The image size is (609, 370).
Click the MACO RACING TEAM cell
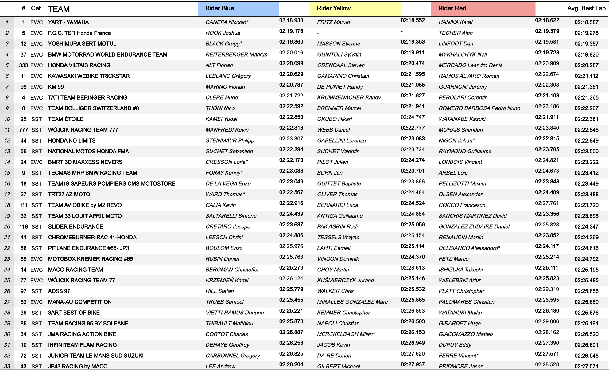(76, 270)
